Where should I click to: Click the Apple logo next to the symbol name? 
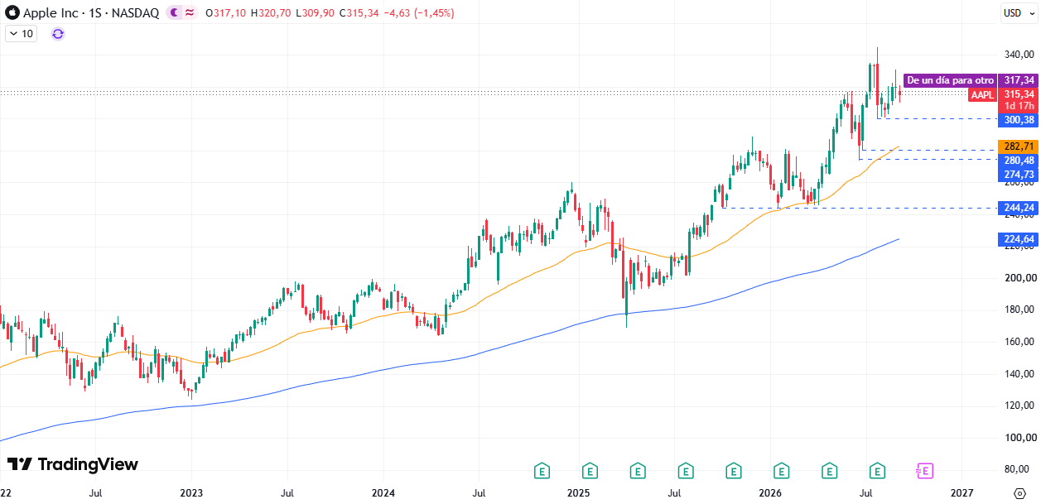12,13
